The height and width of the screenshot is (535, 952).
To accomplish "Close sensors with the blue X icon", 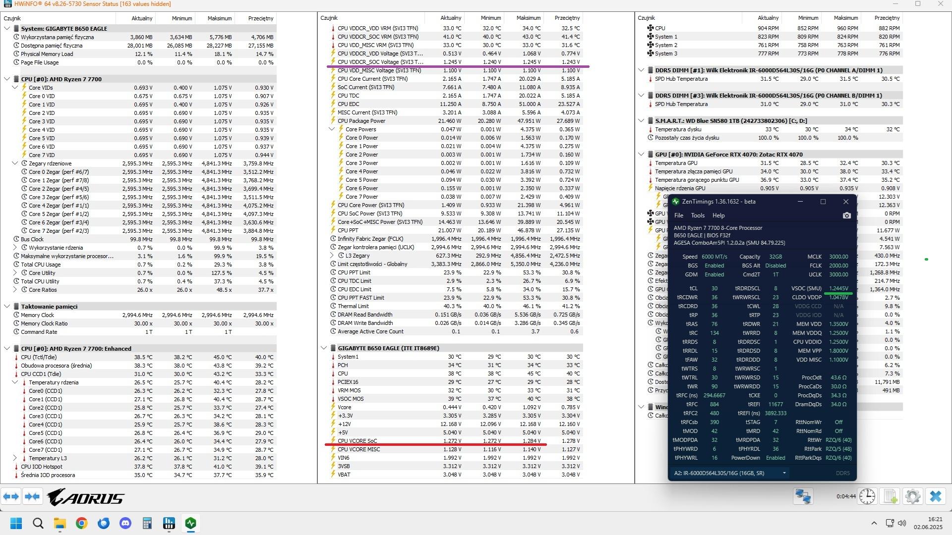I will pyautogui.click(x=936, y=496).
